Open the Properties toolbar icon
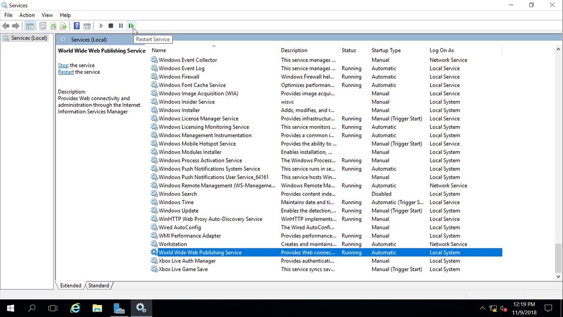563x317 pixels. pos(43,26)
